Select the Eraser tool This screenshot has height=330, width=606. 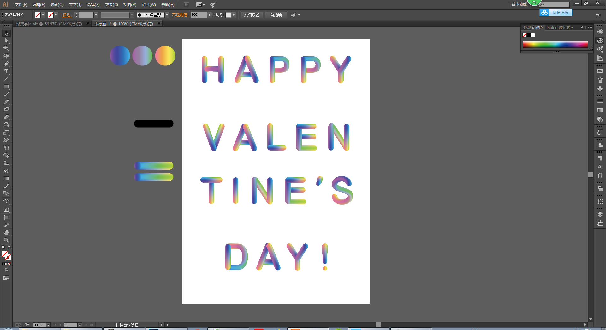click(6, 117)
